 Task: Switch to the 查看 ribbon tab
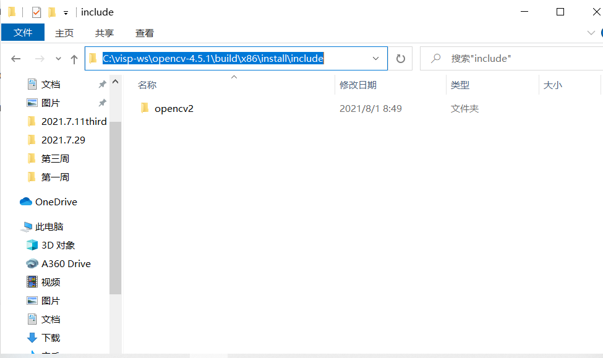tap(144, 33)
